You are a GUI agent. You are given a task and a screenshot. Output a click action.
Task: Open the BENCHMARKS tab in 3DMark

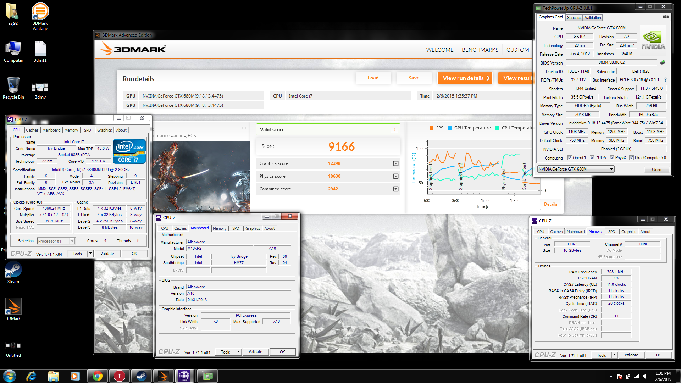480,50
